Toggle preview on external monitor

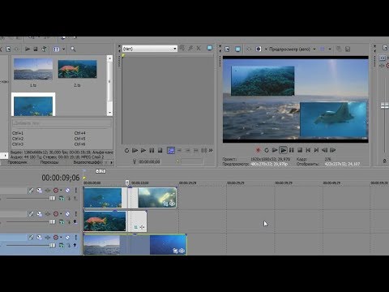[237, 49]
